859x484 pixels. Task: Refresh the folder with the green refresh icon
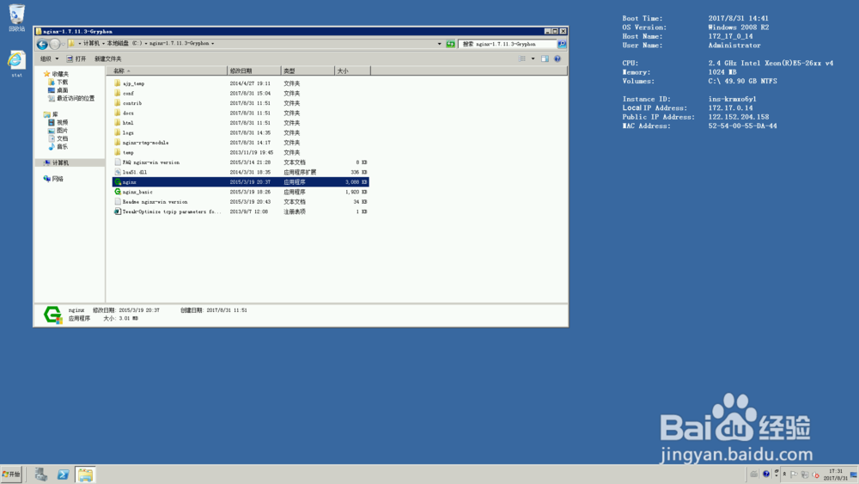tap(450, 44)
